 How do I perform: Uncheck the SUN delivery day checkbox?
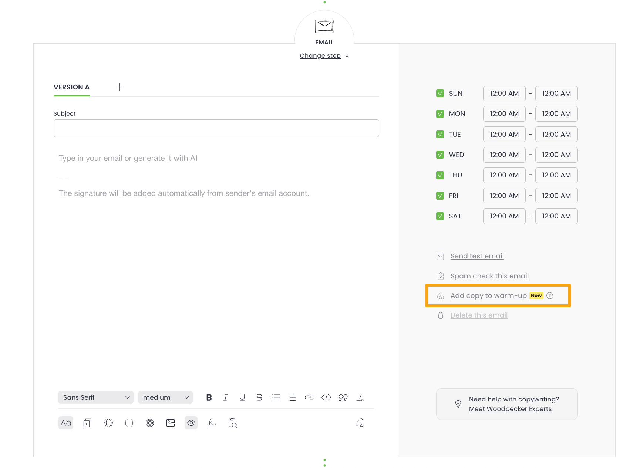coord(440,94)
